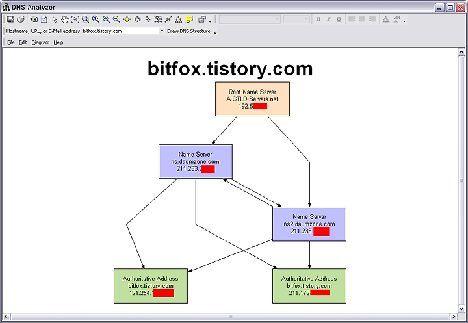Toggle Bold formatting
The height and width of the screenshot is (323, 468).
coord(318,19)
